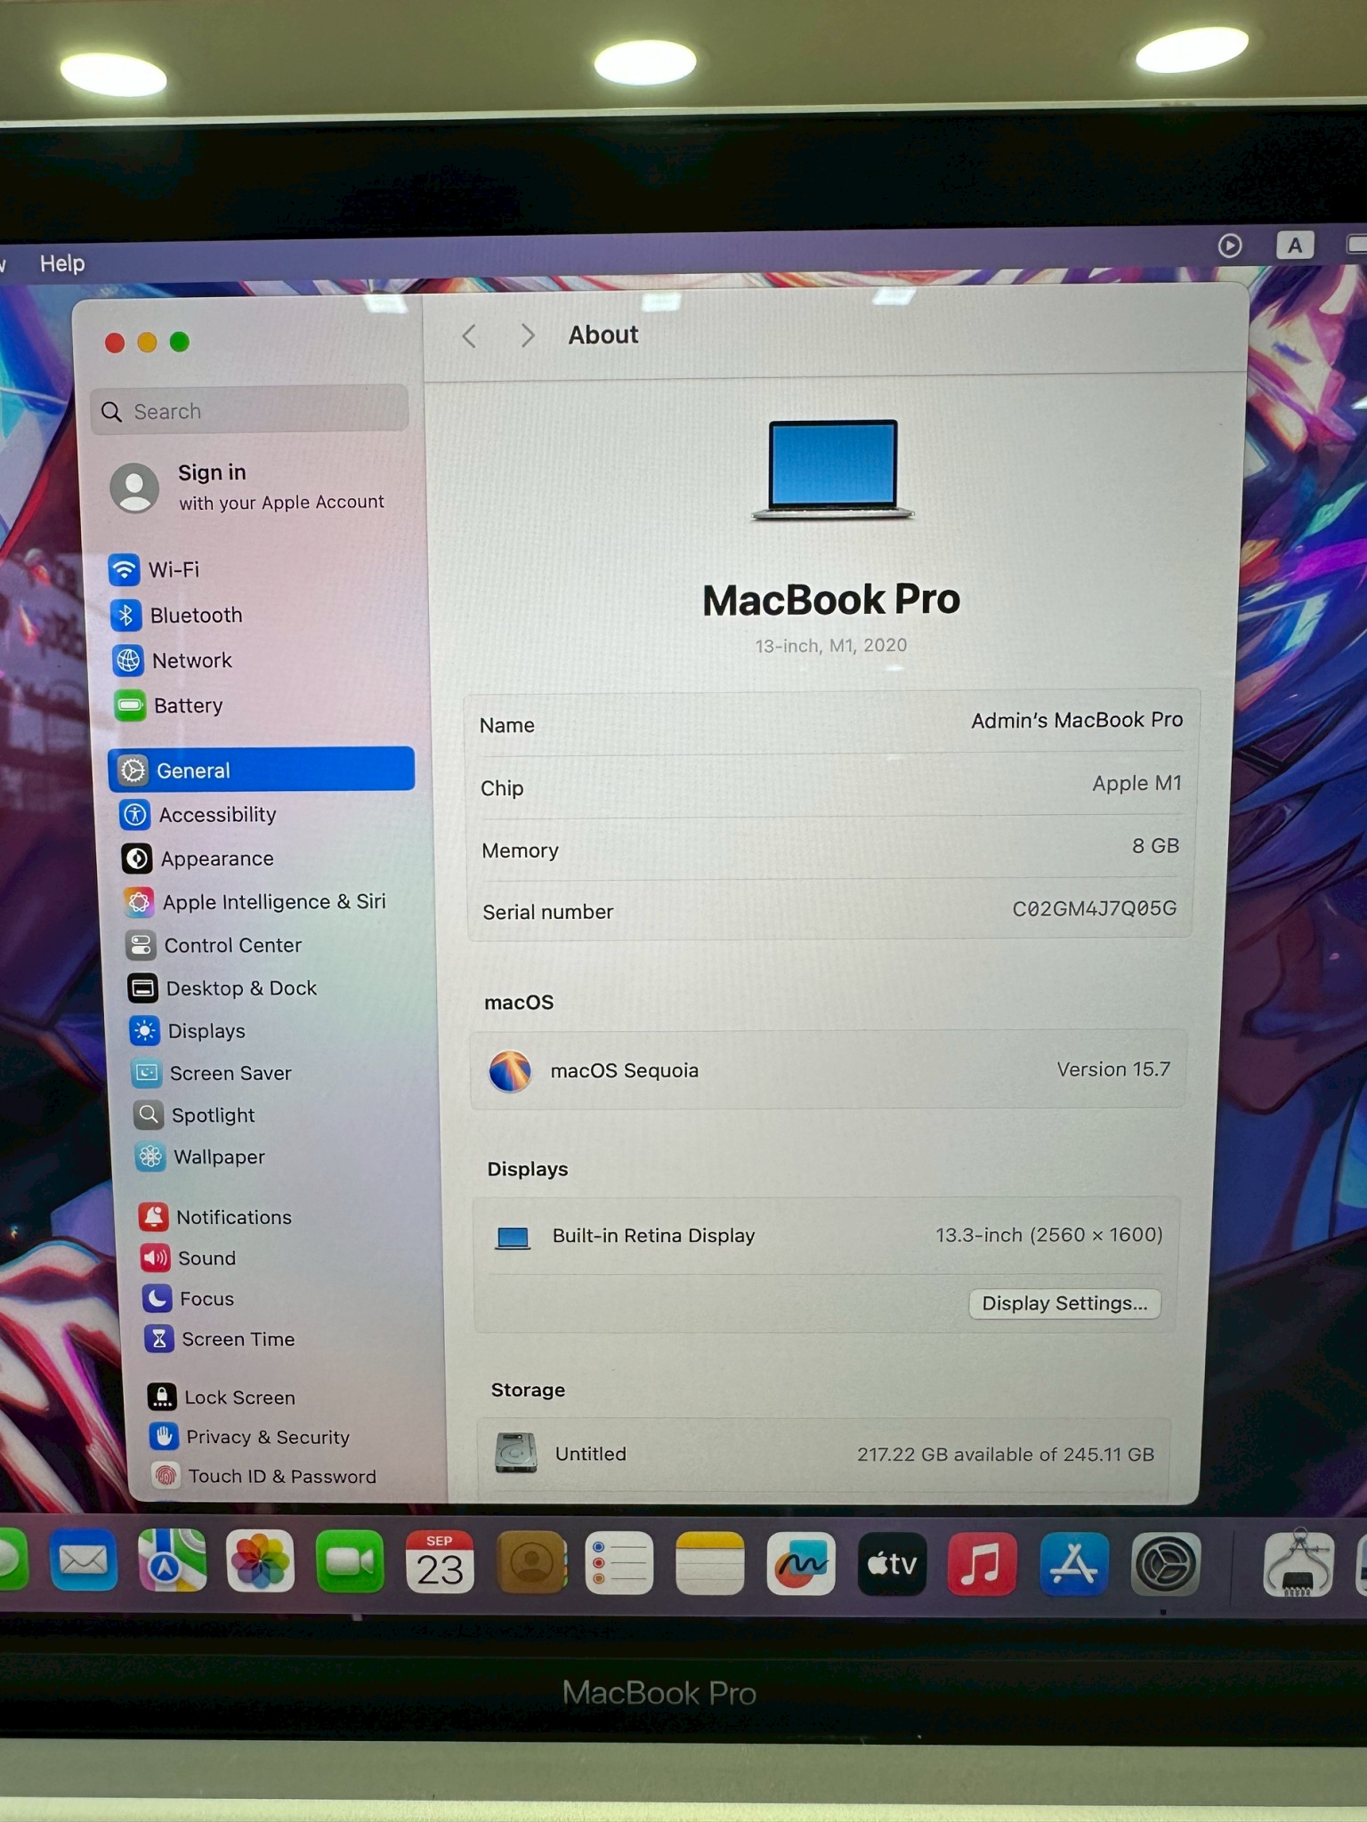1367x1822 pixels.
Task: Open Reminders from the Dock
Action: tap(619, 1563)
